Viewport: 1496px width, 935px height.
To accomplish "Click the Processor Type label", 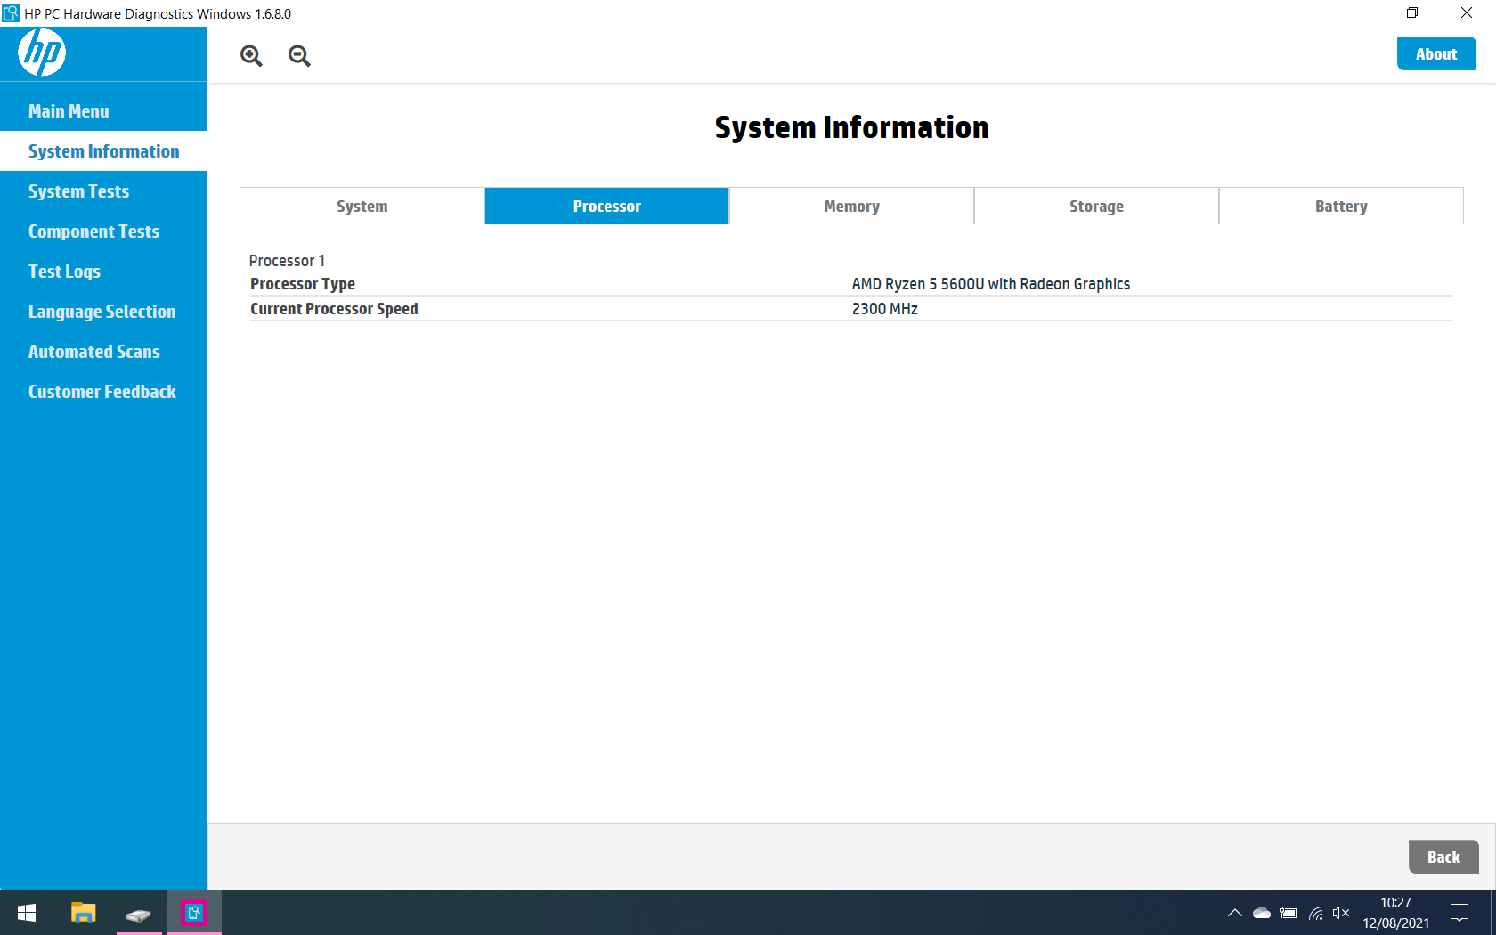I will coord(303,284).
